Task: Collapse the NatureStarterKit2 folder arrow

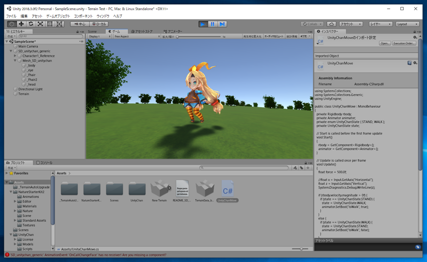Action: pos(11,192)
